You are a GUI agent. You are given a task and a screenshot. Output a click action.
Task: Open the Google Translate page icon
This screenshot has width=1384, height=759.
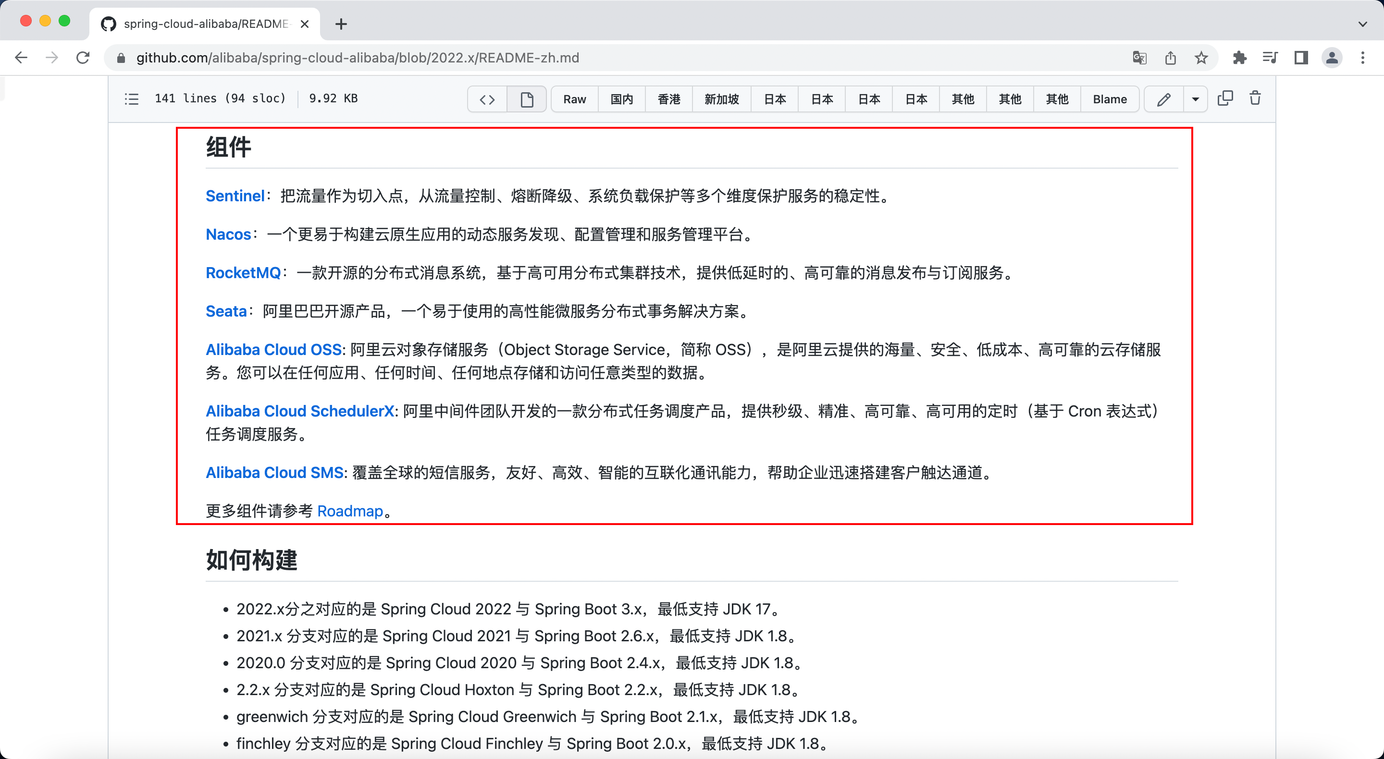(1139, 58)
